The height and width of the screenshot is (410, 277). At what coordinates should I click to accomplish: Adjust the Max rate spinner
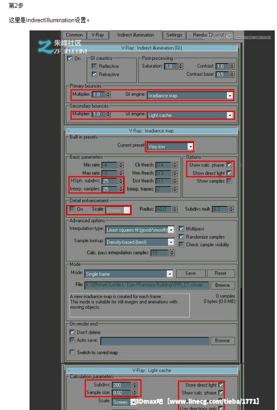pyautogui.click(x=120, y=173)
